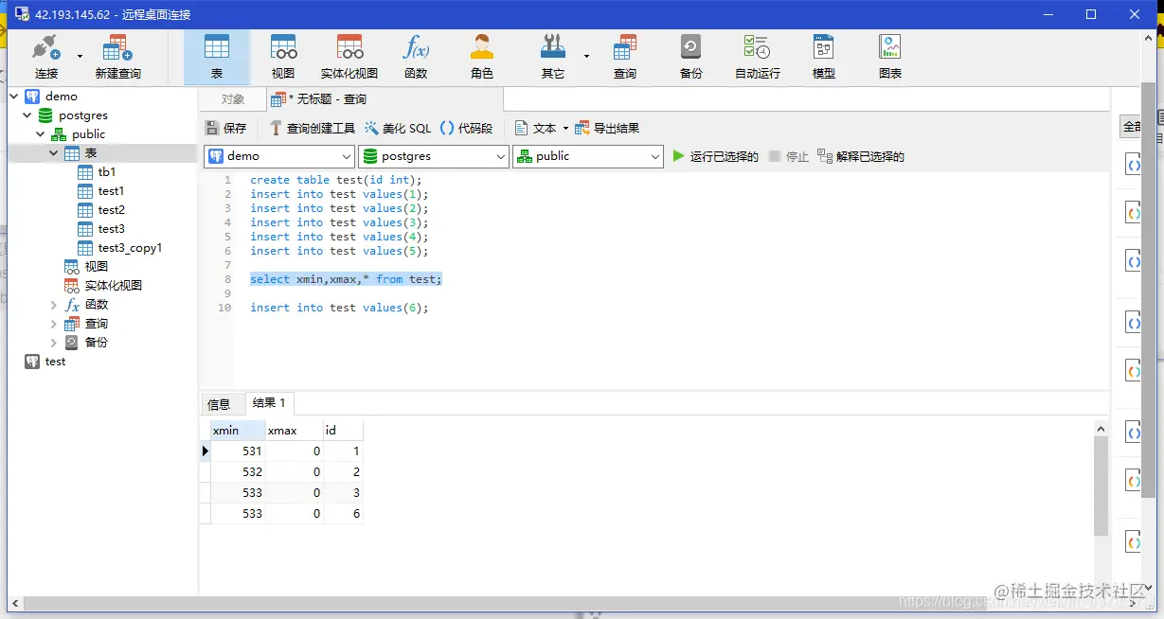Save the query with 保存
The image size is (1164, 619).
click(225, 128)
